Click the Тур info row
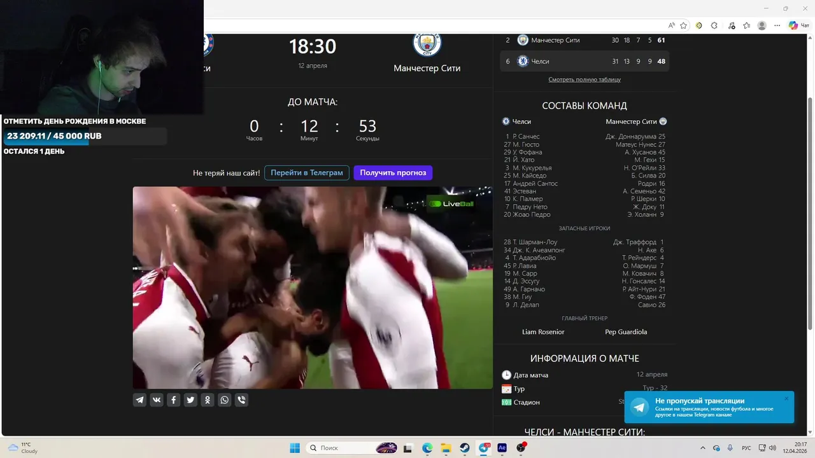 [585, 389]
